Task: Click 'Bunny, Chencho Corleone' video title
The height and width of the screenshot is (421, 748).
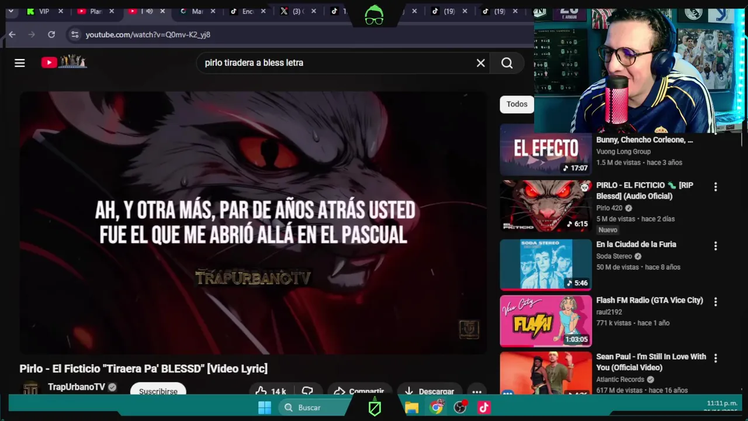Action: [x=645, y=140]
